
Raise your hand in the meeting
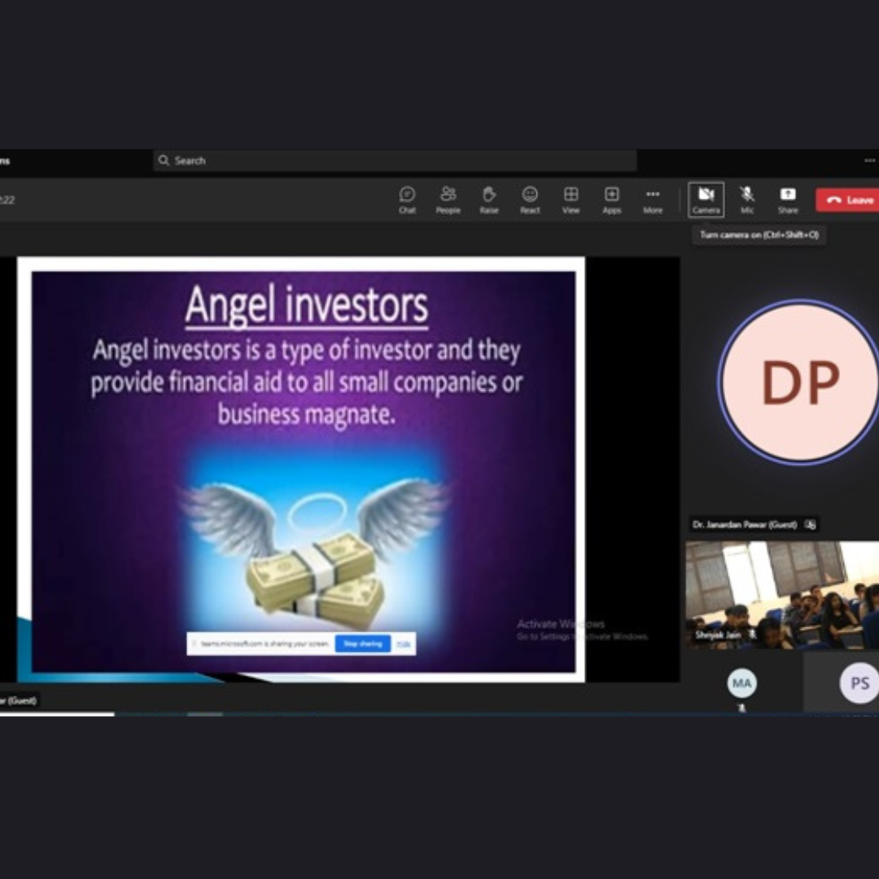coord(488,199)
